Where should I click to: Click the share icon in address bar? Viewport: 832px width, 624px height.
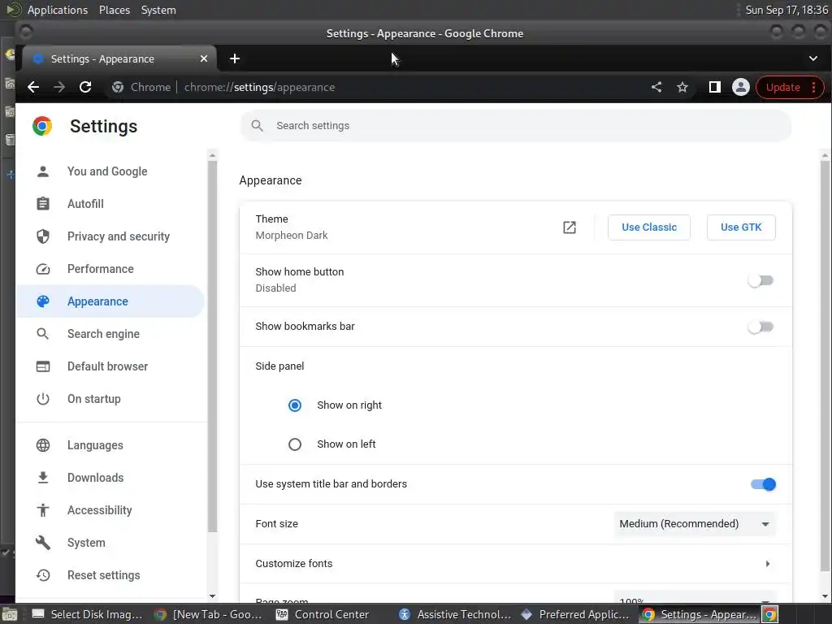656,87
